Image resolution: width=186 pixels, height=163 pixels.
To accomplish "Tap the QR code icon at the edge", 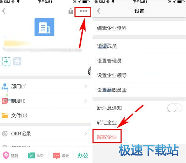I will click(x=89, y=70).
